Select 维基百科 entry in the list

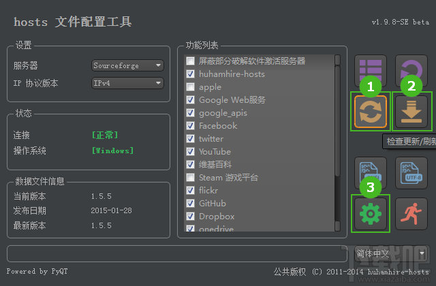[215, 165]
